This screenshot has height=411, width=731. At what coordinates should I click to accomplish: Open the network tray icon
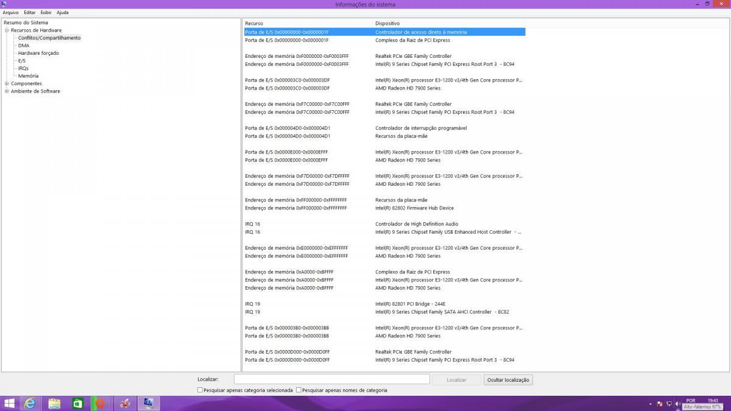pos(669,404)
